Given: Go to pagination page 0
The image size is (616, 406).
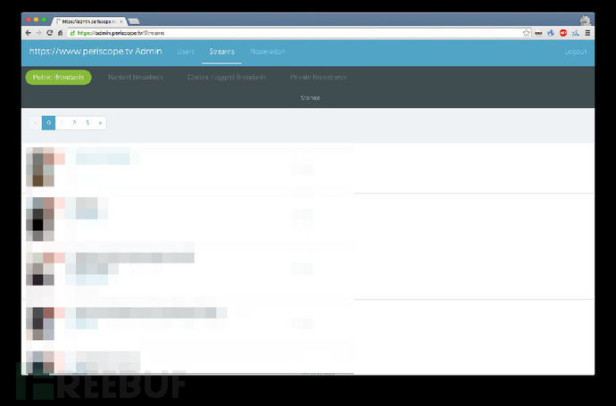Looking at the screenshot, I should click(49, 123).
